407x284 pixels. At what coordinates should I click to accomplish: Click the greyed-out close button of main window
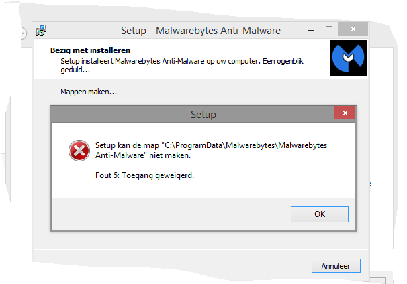click(353, 29)
